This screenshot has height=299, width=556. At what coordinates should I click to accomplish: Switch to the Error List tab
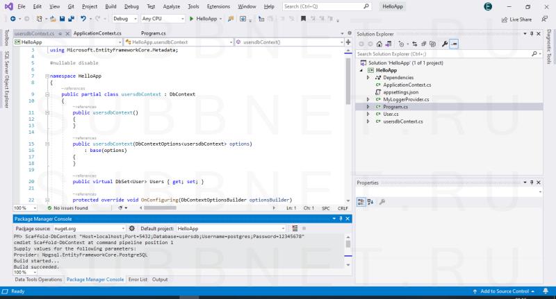(138, 280)
